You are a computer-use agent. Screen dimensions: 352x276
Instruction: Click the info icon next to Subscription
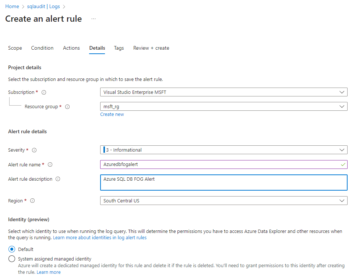(x=44, y=92)
